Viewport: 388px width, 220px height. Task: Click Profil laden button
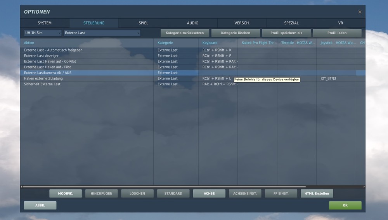[x=337, y=33]
